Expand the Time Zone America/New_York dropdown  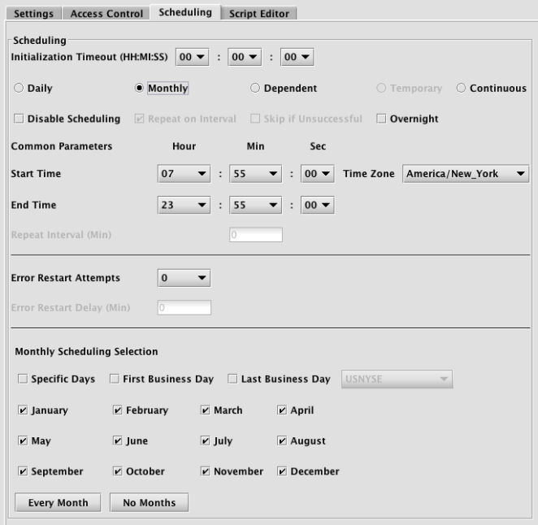coord(465,175)
